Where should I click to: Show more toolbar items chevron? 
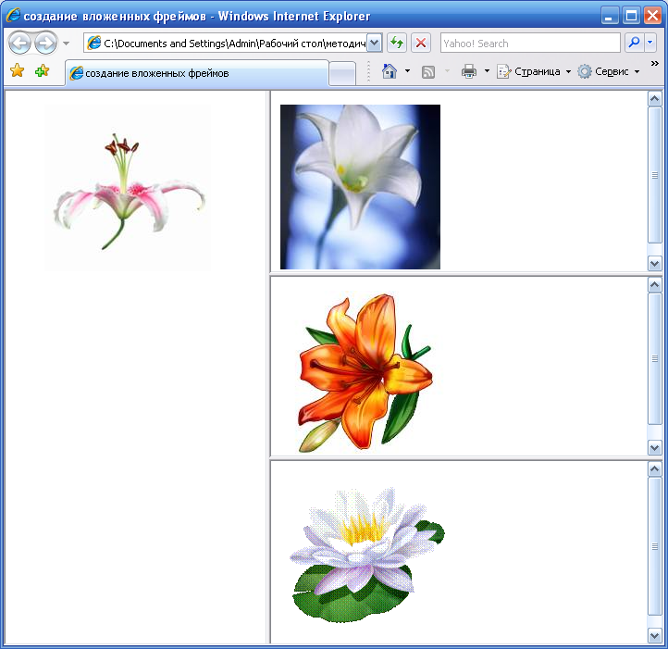655,64
